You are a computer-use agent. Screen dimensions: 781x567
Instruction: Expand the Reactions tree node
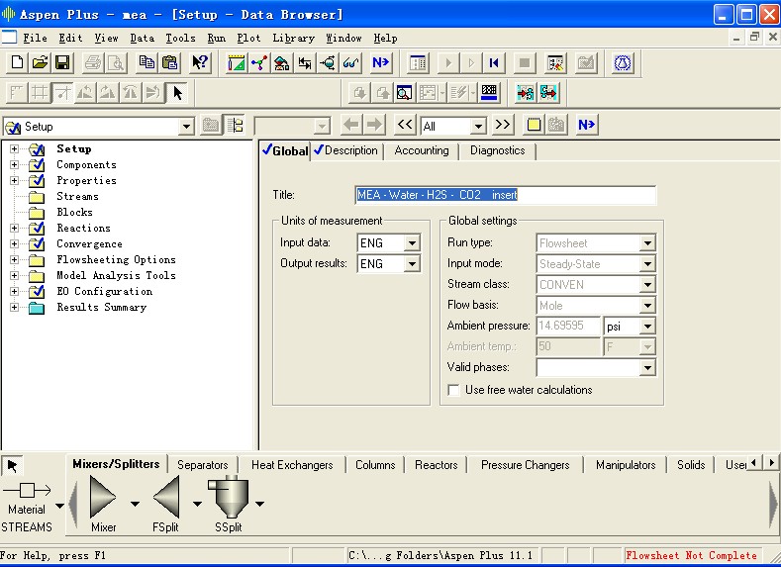click(15, 229)
